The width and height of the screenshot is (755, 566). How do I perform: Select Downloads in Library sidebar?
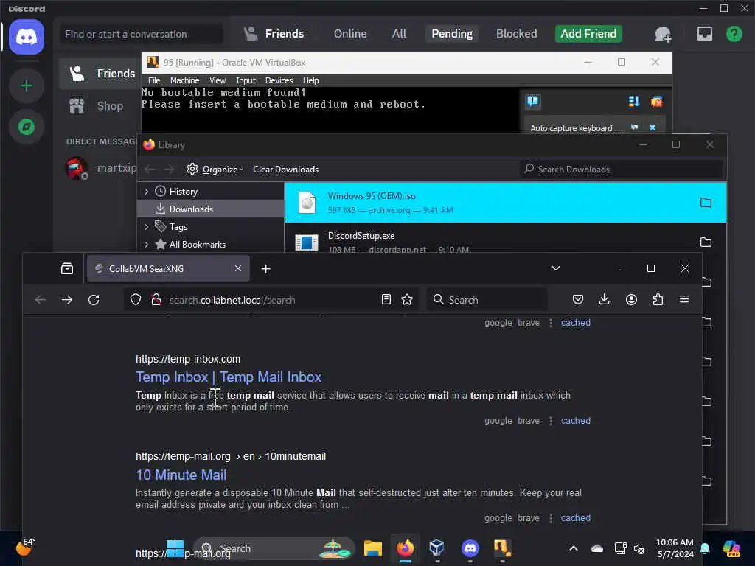[x=211, y=209]
